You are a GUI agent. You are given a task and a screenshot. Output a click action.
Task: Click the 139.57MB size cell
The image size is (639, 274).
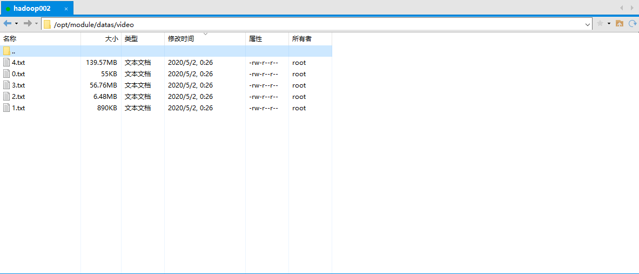(102, 63)
